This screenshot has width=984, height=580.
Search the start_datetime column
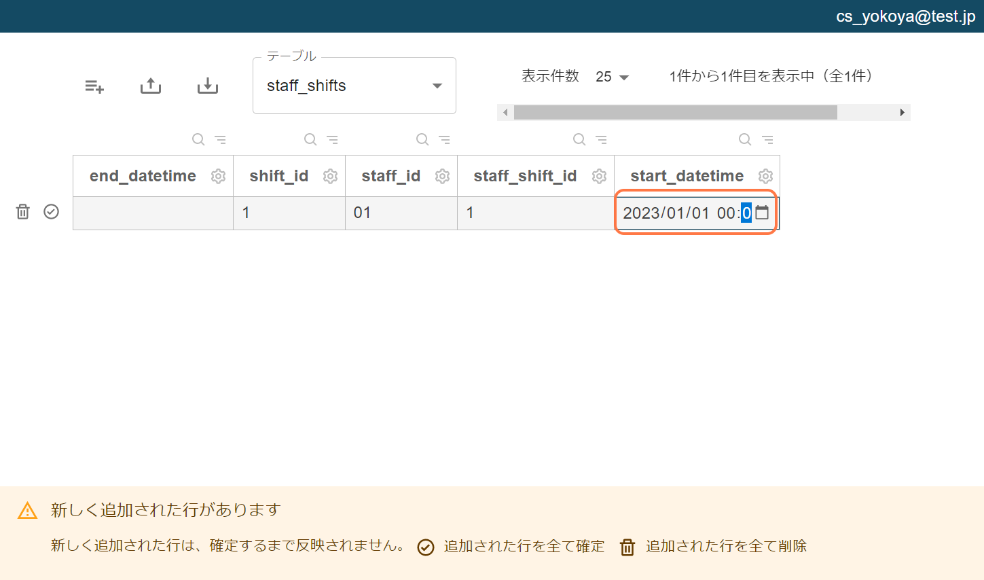click(x=745, y=139)
